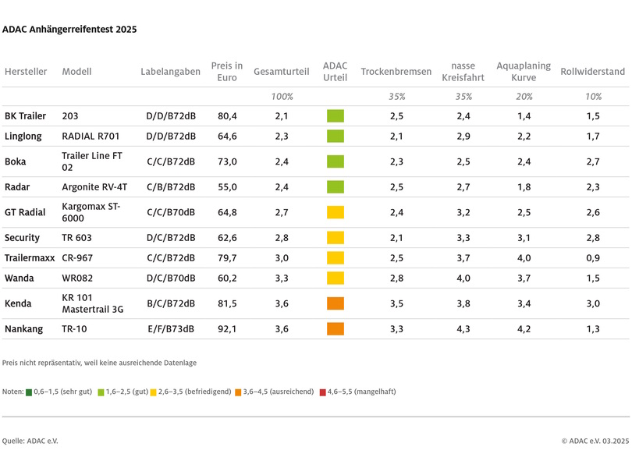Click the 'Quelle: ADAC e.V.' source text
The height and width of the screenshot is (468, 632).
30,441
